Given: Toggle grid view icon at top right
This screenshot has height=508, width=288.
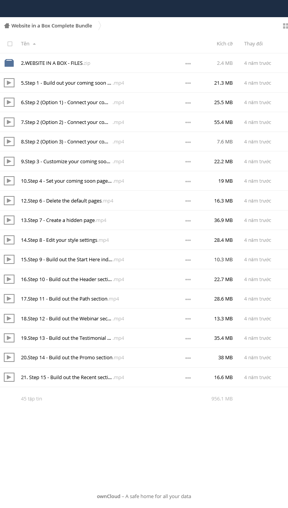Looking at the screenshot, I should coord(285,26).
